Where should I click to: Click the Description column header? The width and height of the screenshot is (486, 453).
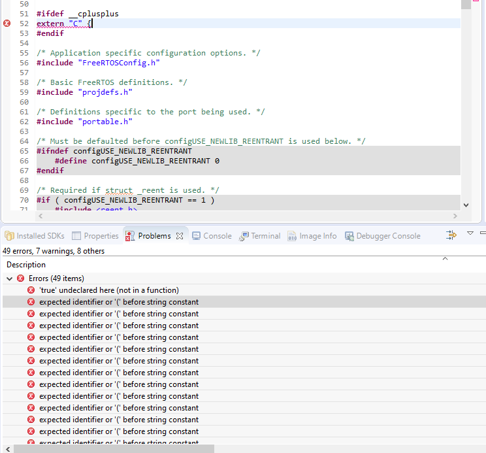pos(26,265)
